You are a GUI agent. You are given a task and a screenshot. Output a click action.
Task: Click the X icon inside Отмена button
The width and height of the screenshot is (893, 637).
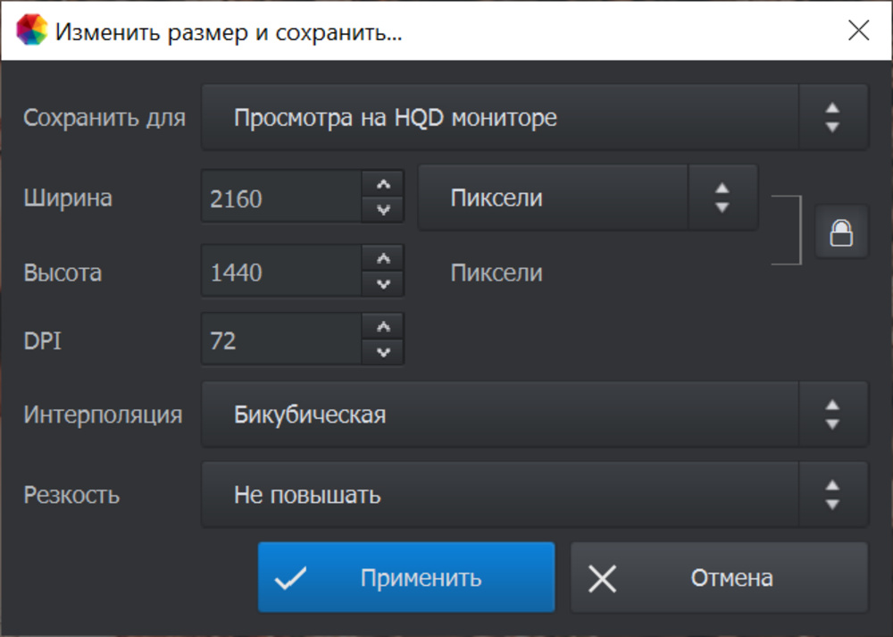pos(602,577)
